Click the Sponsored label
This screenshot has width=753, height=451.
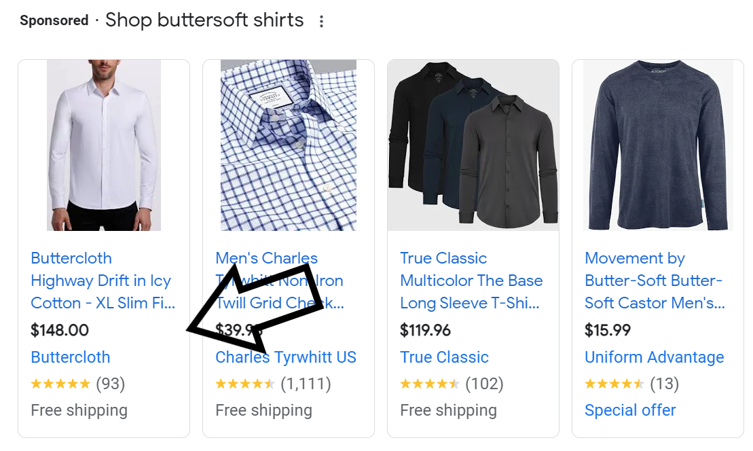point(54,20)
